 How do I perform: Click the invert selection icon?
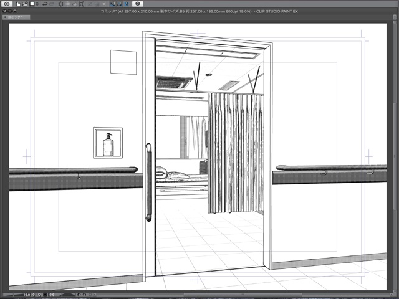97,4
